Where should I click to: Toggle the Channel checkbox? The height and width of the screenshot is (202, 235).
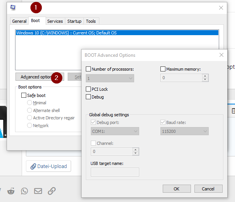pos(93,143)
